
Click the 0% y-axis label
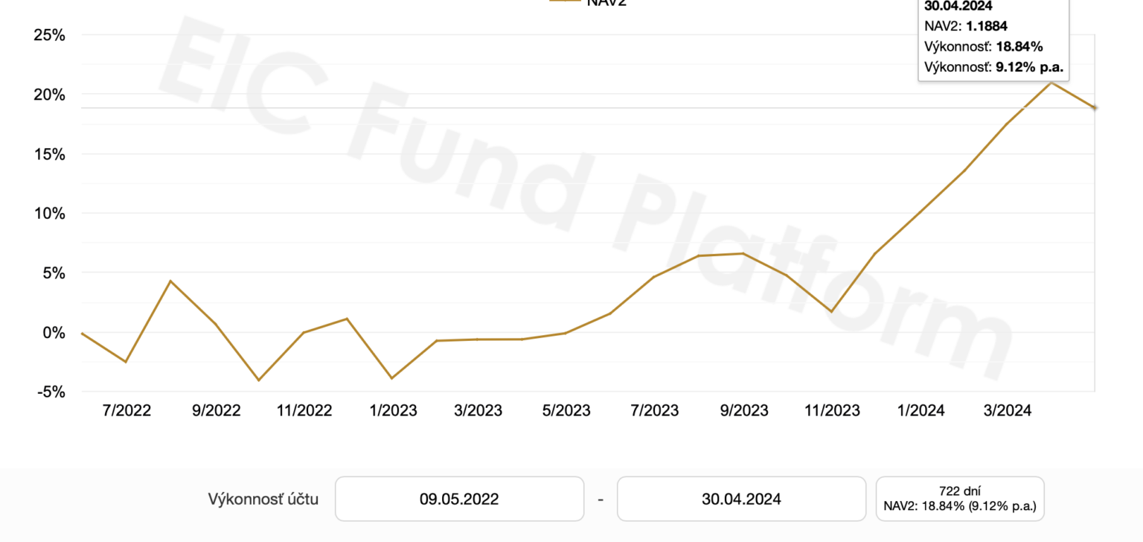53,333
